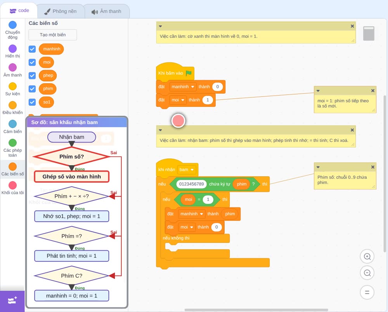Close the 'cờ xanh thì màn hình về 0' comment

tap(352, 26)
